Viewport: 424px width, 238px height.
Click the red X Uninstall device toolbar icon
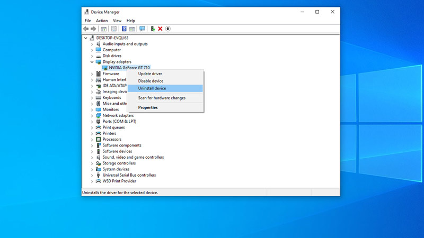160,29
